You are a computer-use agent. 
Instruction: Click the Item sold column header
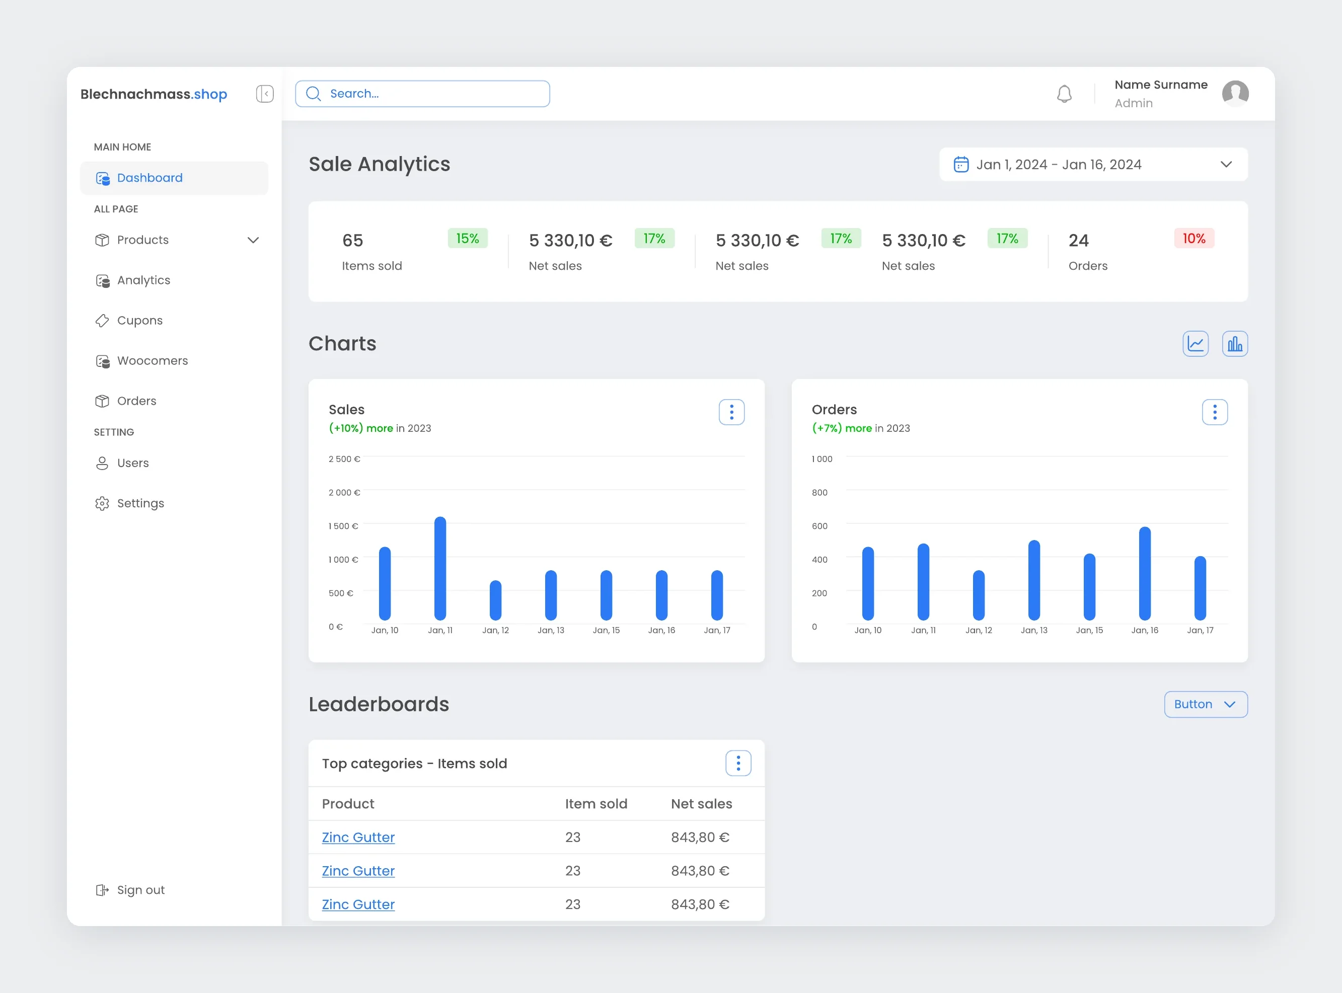tap(597, 804)
